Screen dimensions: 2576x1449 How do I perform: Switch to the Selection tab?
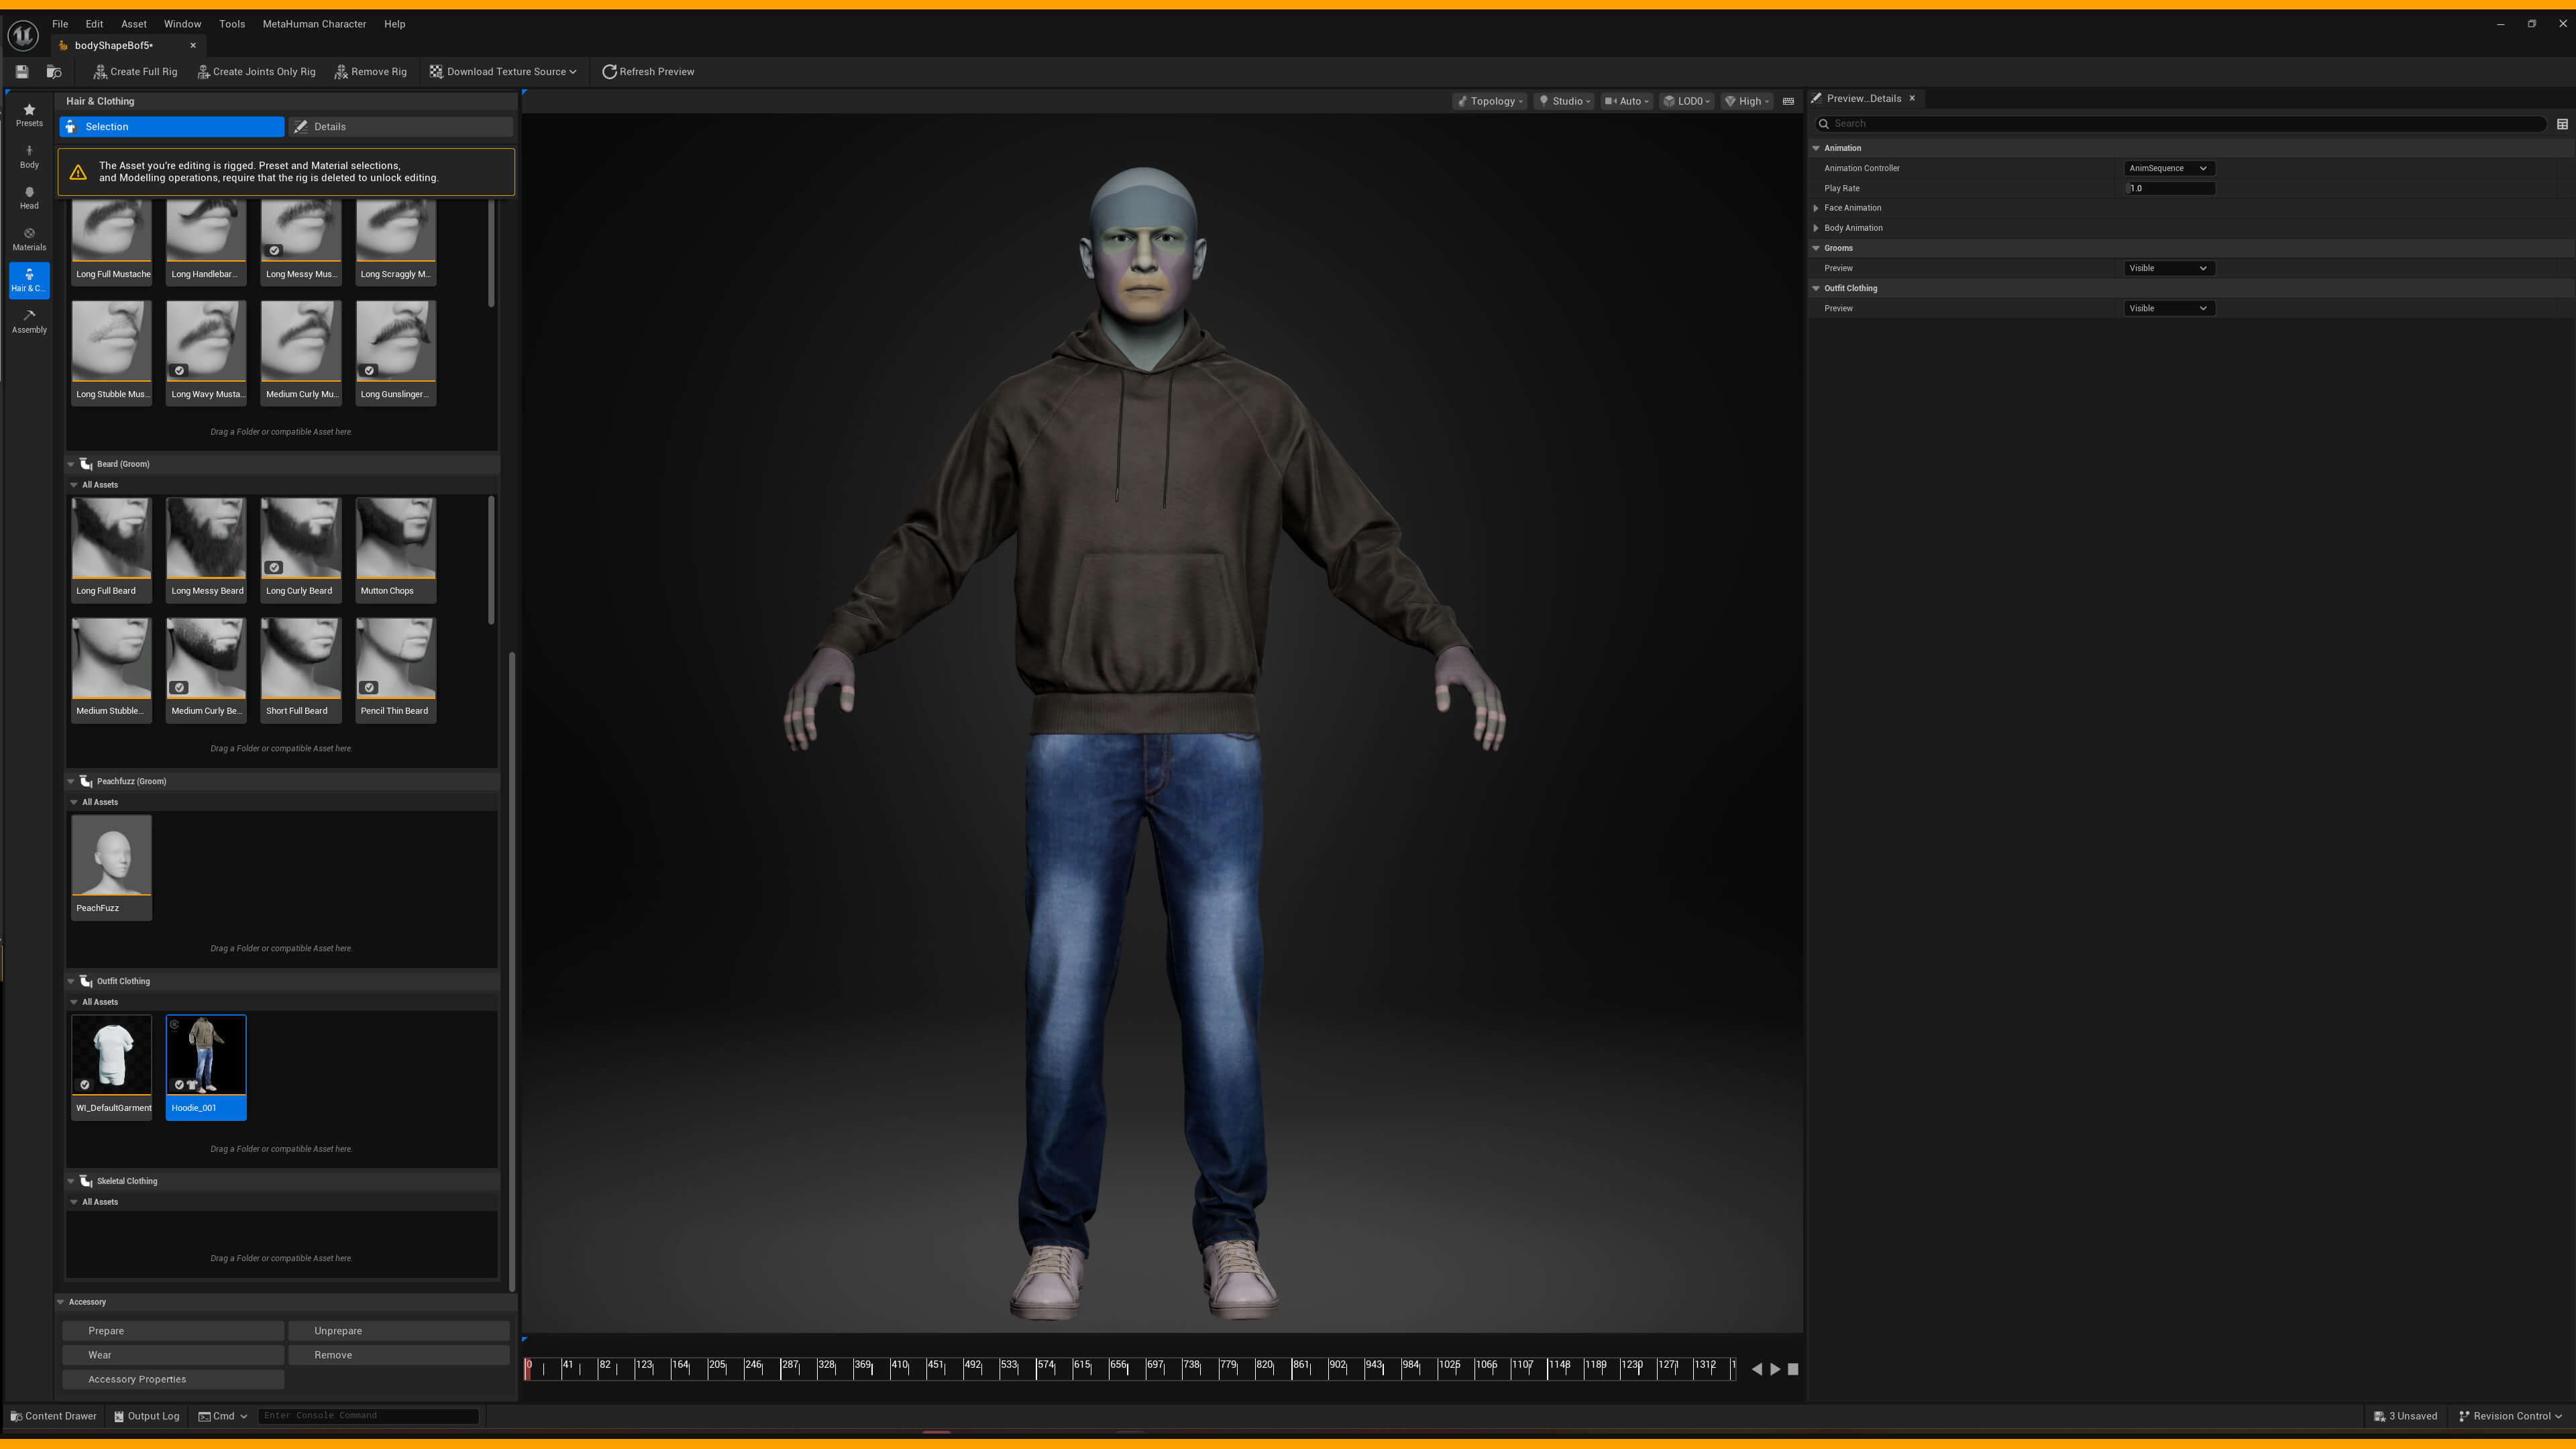(172, 127)
